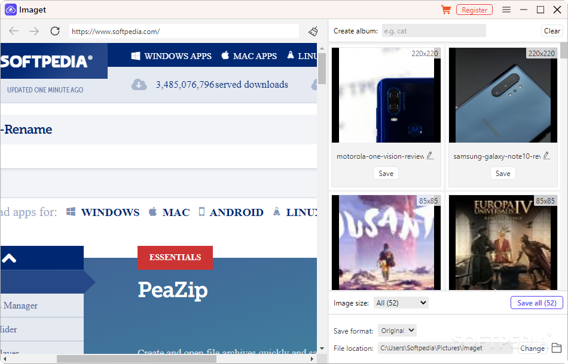The image size is (568, 364).
Task: Click the file location path field
Action: [445, 348]
